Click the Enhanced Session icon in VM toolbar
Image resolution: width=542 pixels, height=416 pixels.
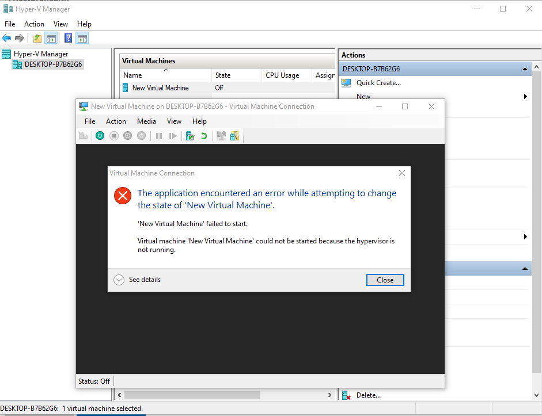tap(221, 136)
